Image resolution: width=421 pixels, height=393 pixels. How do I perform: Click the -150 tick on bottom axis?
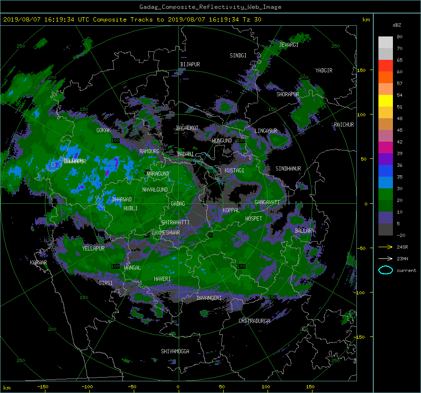pos(43,386)
